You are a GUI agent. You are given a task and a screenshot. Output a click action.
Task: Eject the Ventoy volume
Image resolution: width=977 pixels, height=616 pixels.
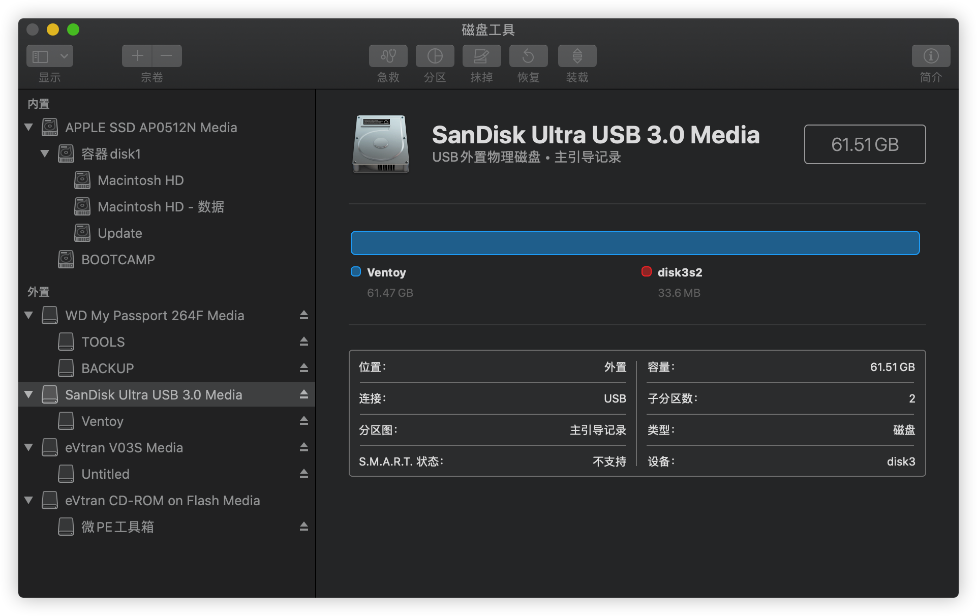[304, 421]
